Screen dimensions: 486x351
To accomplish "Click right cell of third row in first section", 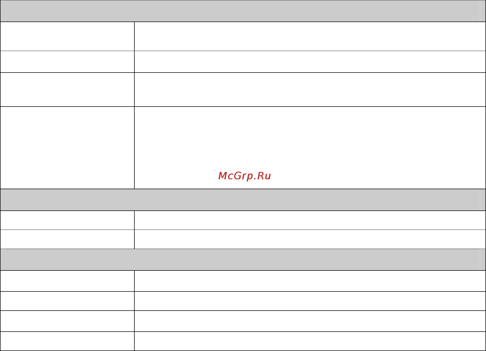I will (310, 90).
